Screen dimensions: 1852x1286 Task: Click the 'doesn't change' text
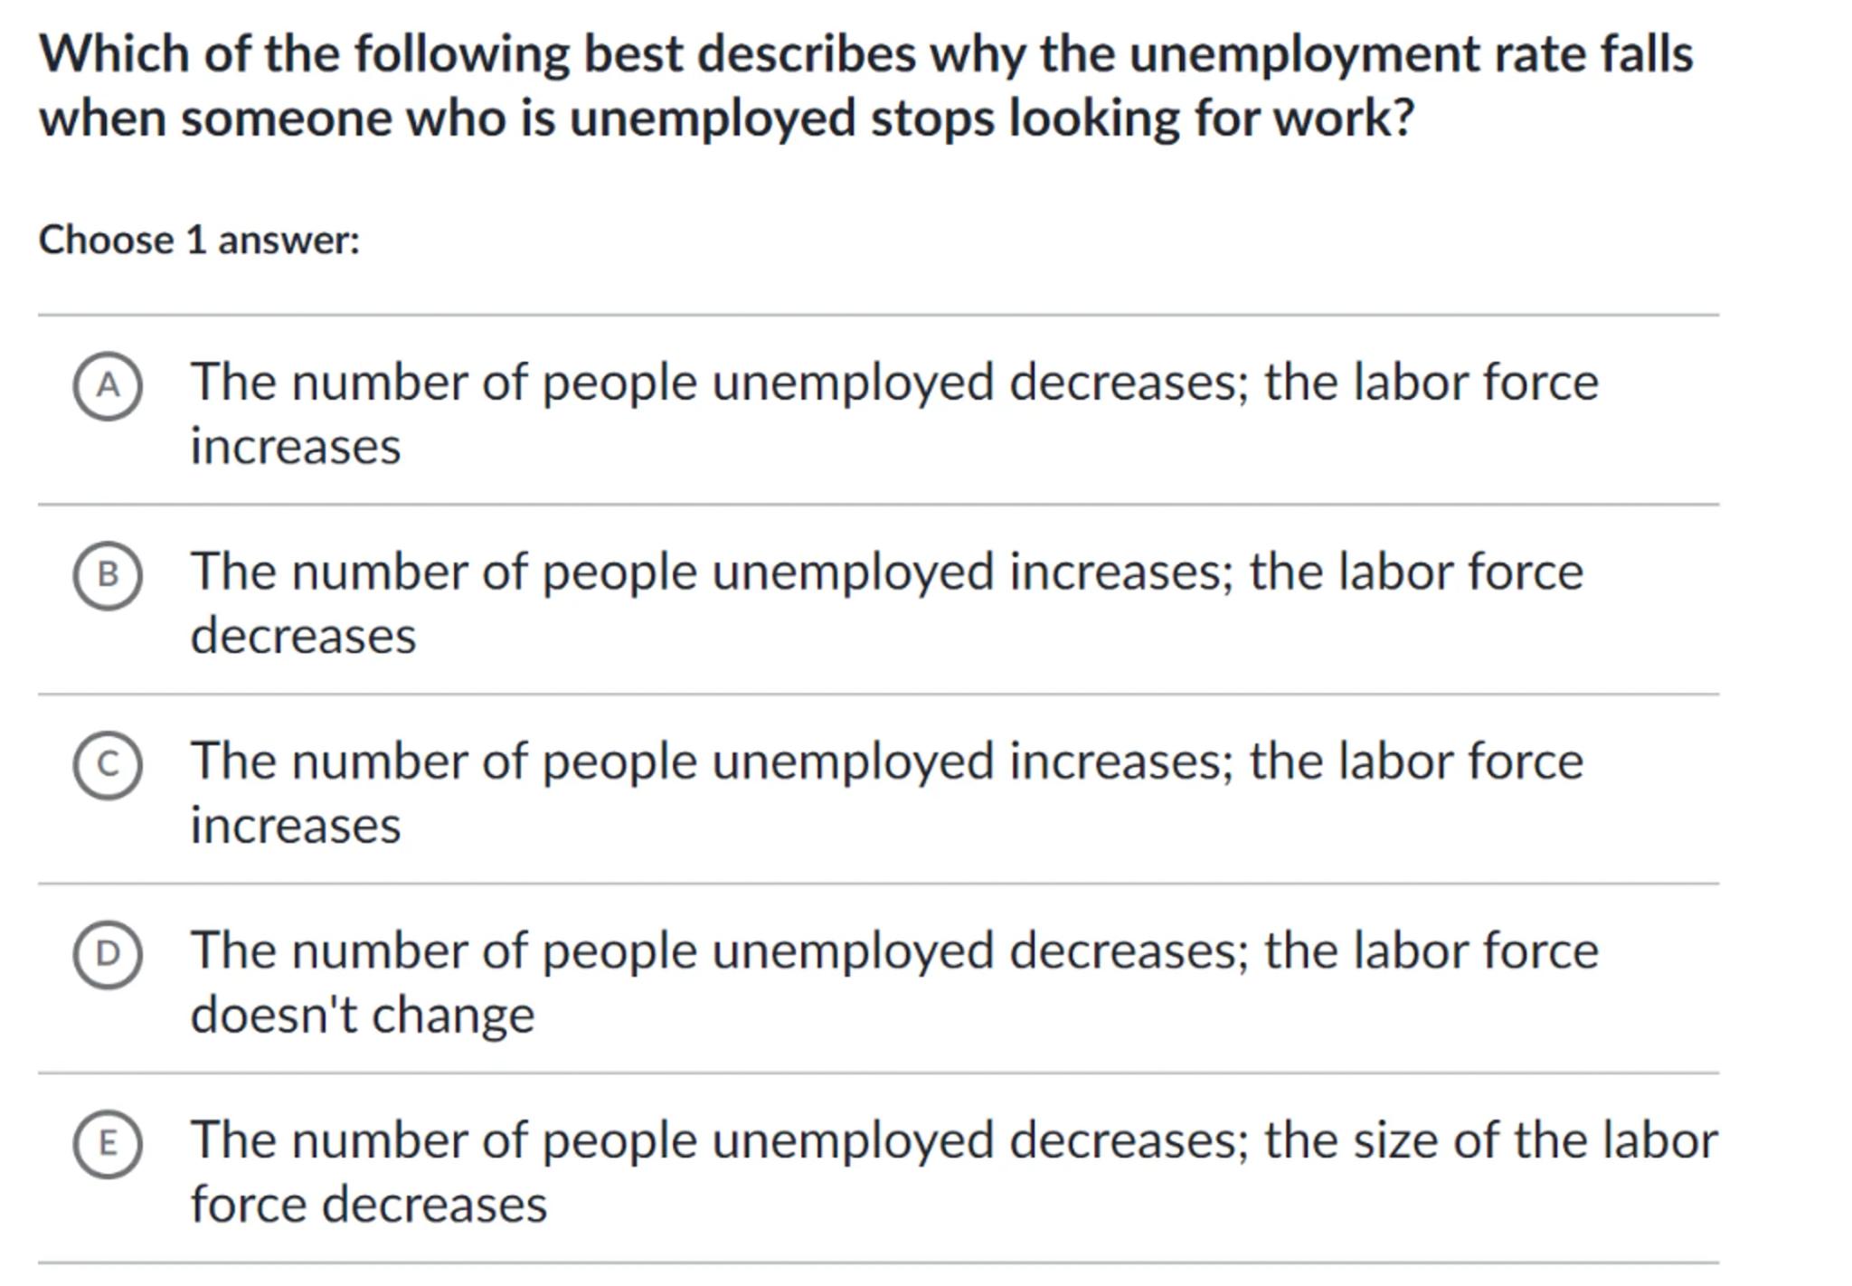point(362,1015)
